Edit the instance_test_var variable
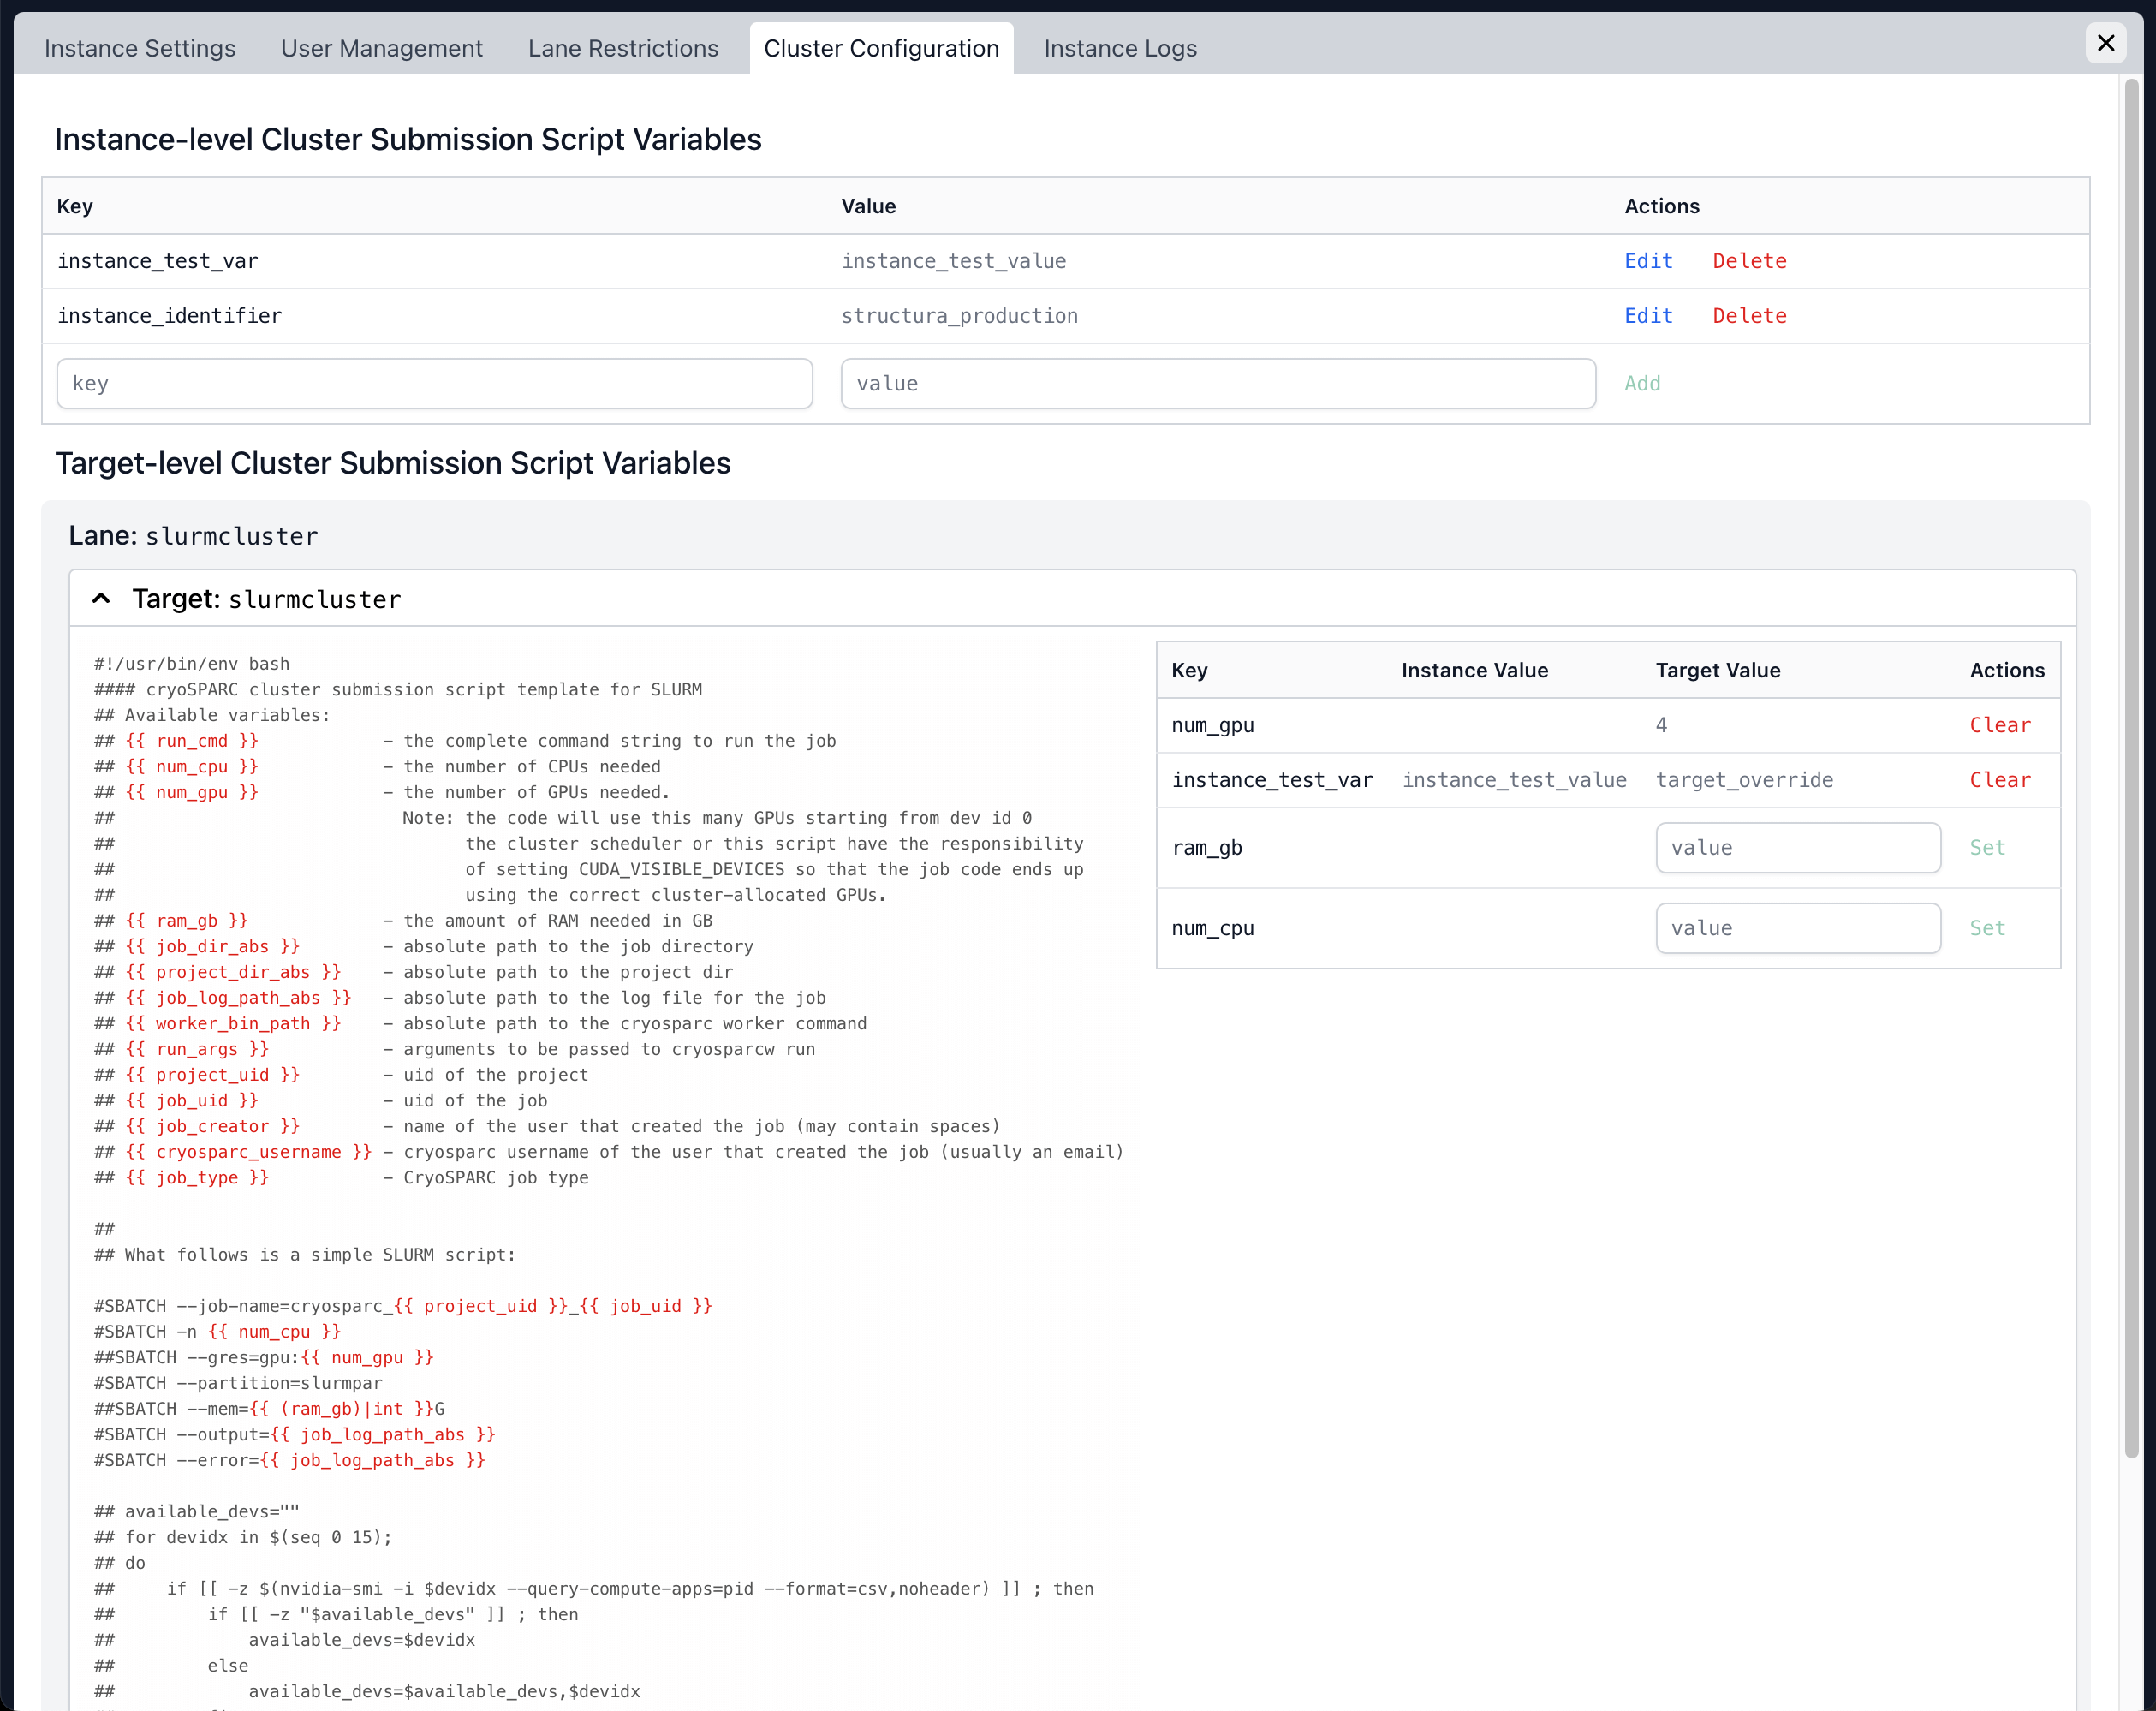 [1648, 261]
